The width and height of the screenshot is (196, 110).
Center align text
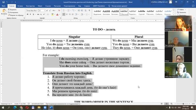[x=67, y=14]
